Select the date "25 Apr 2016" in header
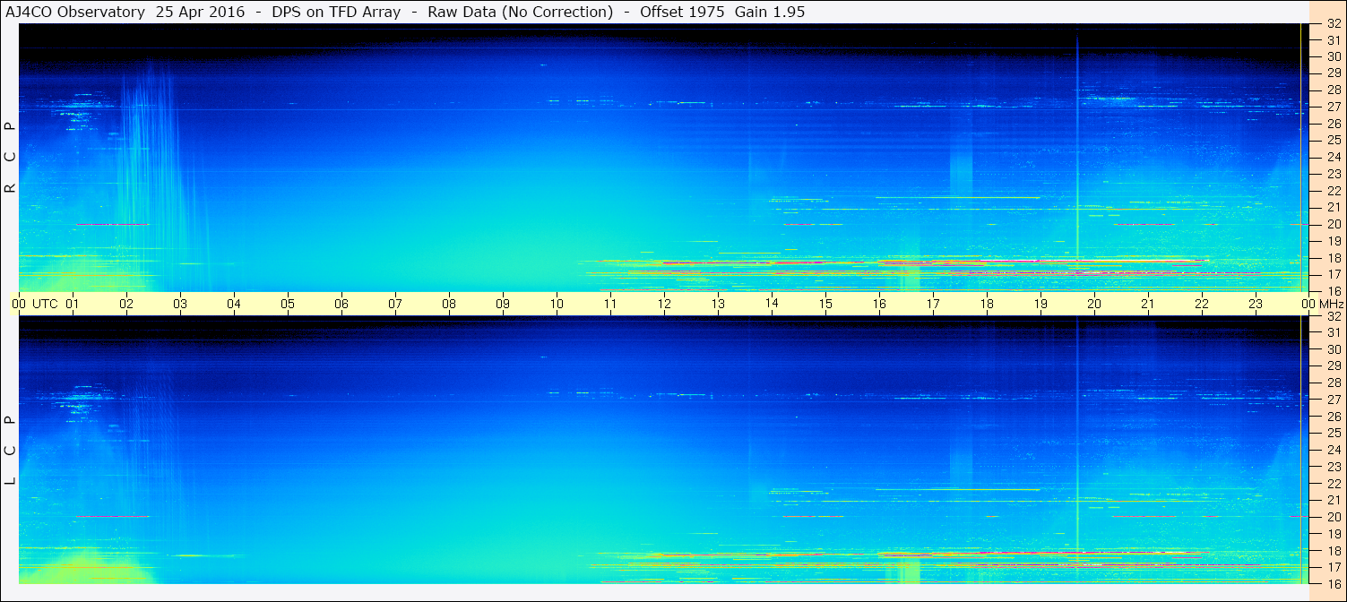This screenshot has height=602, width=1347. (200, 12)
